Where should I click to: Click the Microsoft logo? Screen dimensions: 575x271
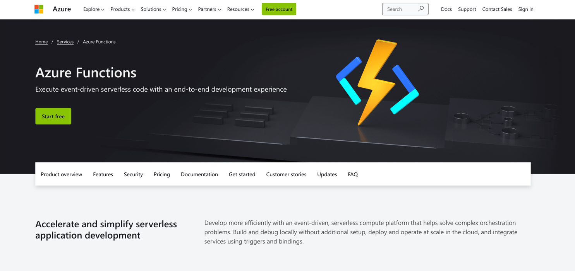[x=39, y=9]
